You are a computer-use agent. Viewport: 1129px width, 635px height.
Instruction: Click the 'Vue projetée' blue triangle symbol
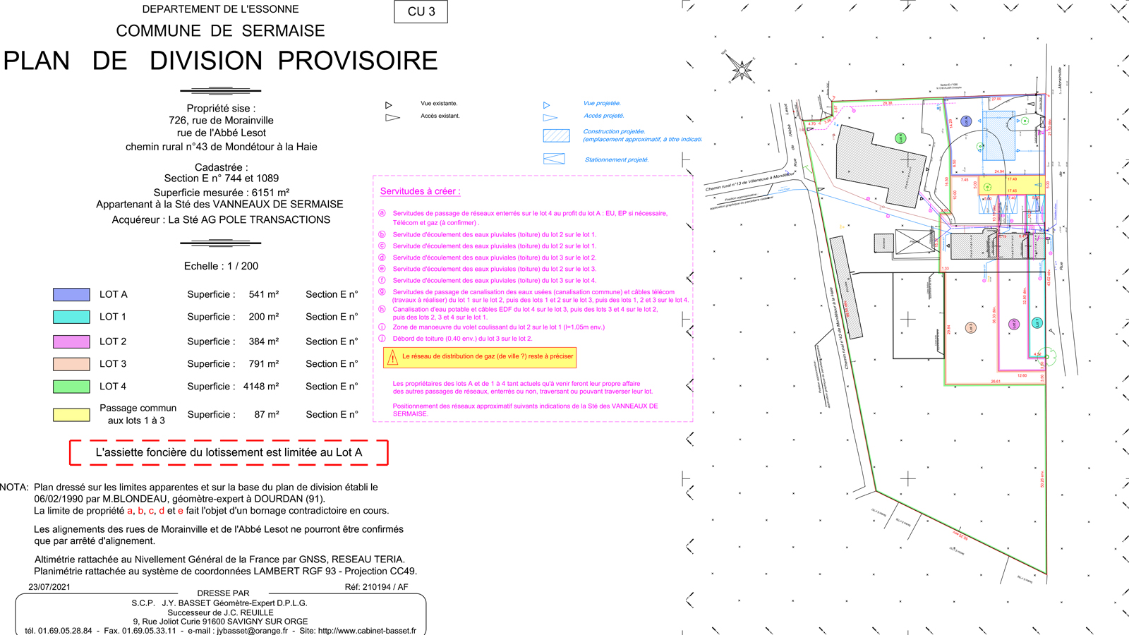(x=546, y=105)
